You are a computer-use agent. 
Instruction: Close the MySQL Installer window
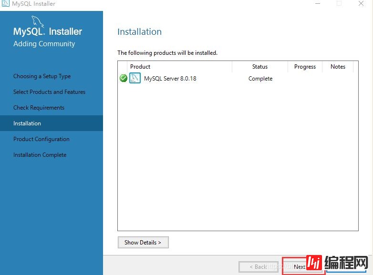pyautogui.click(x=361, y=3)
